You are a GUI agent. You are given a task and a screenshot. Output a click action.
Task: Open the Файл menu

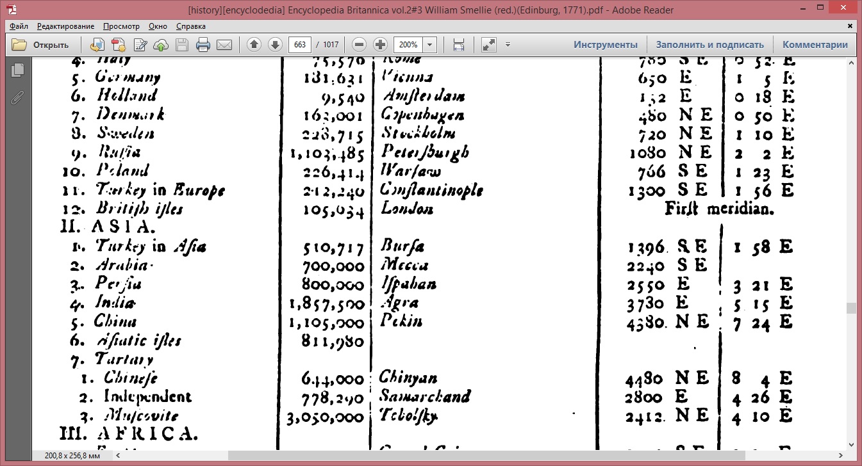19,26
